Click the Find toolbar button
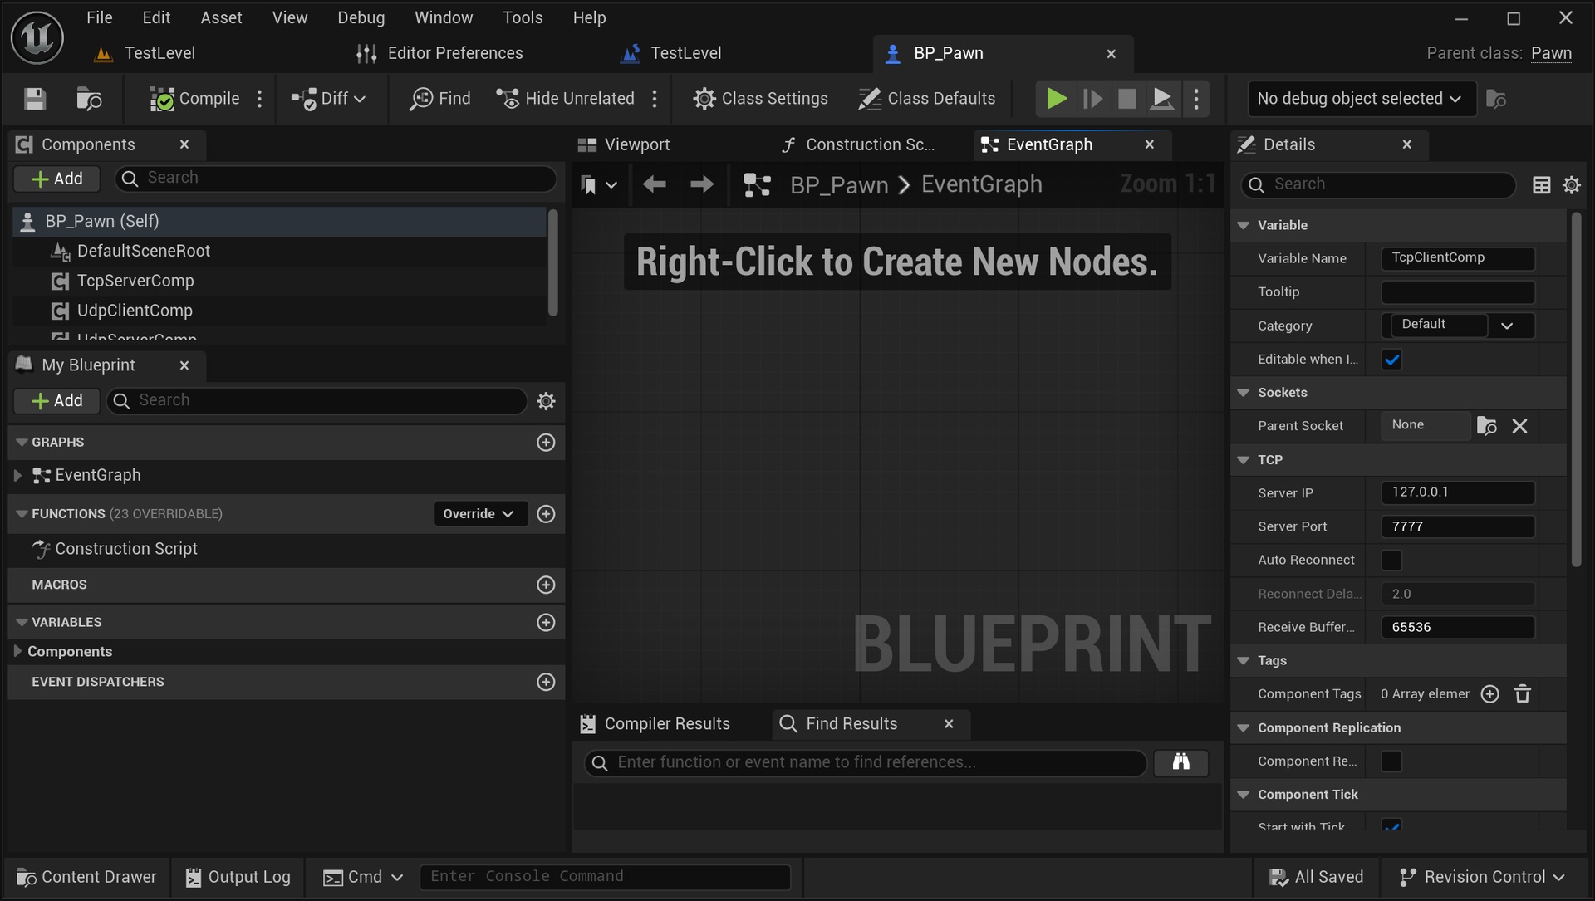Screen dimensions: 1595x901 440,99
